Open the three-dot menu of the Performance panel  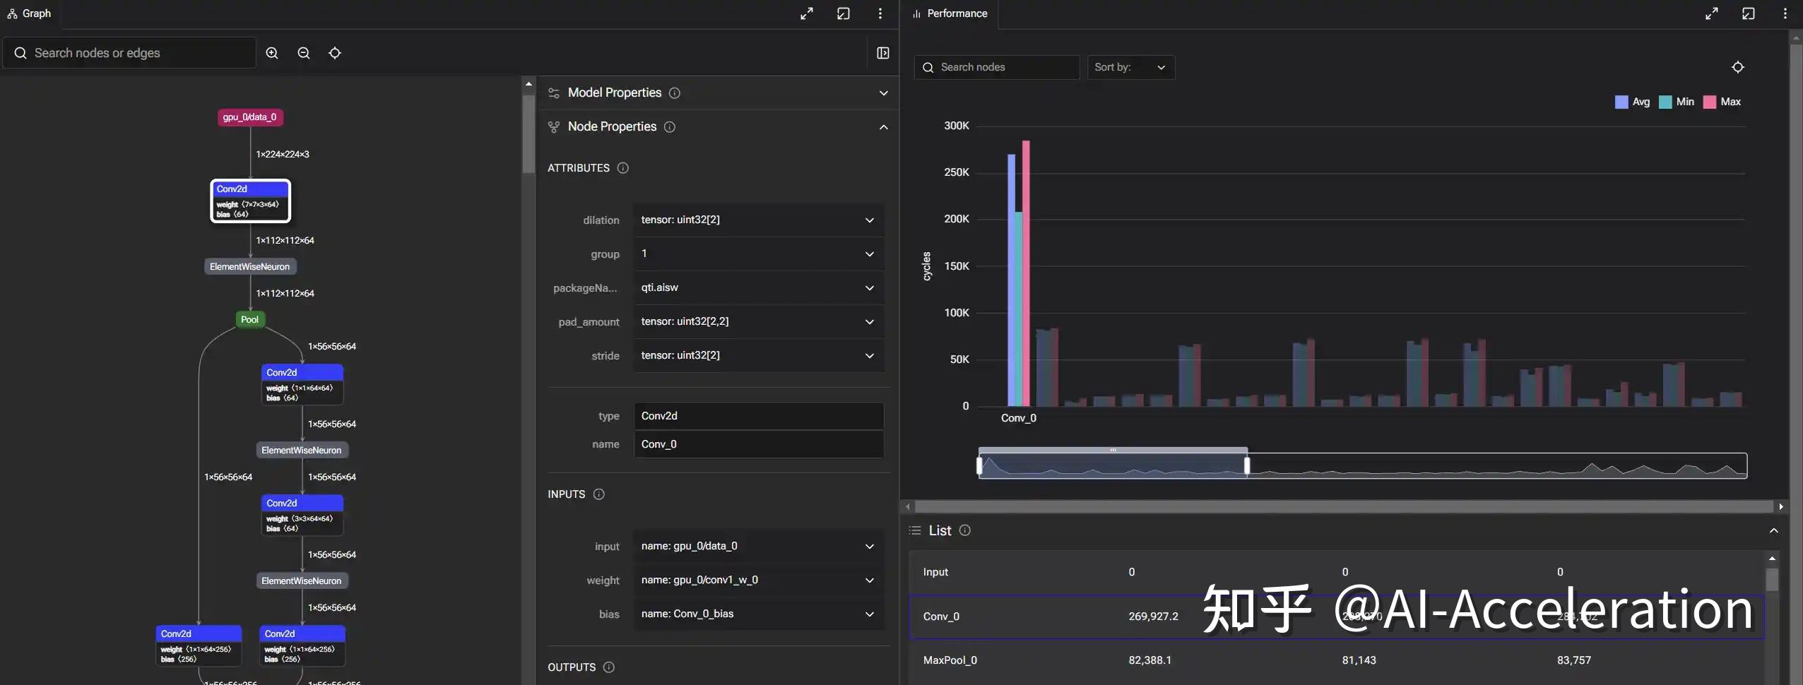(1785, 13)
